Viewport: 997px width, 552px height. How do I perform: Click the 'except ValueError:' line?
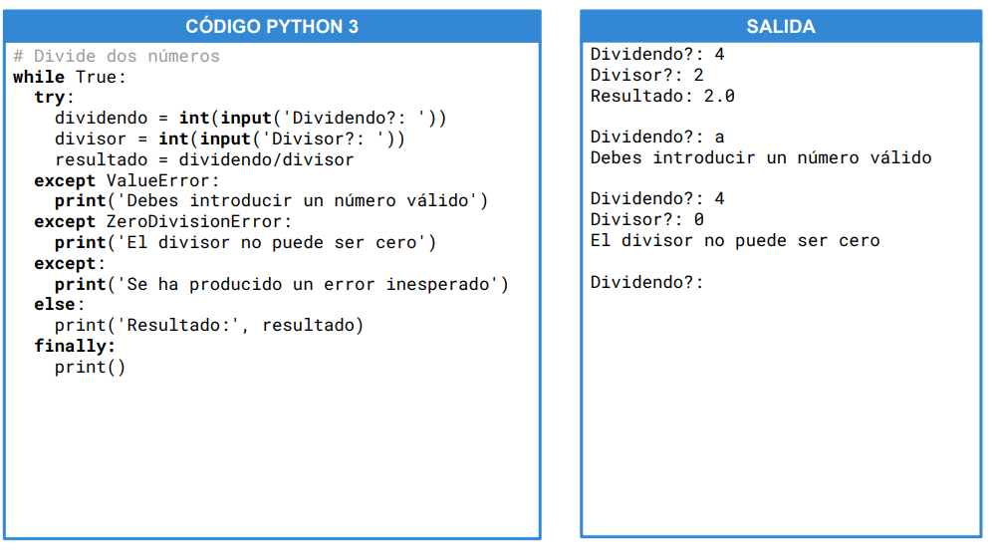click(126, 180)
